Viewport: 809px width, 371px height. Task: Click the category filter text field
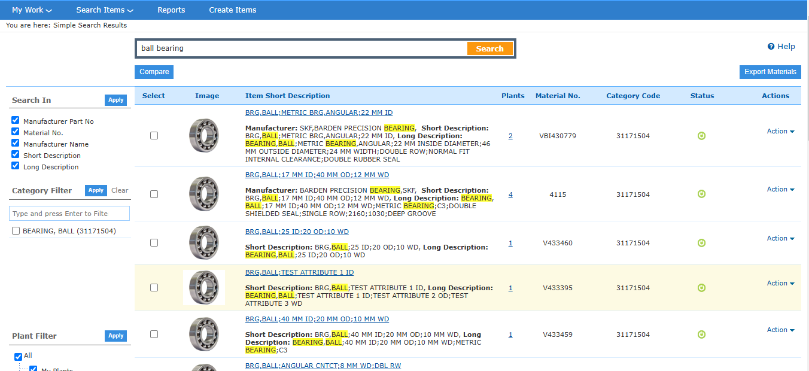[x=69, y=214]
